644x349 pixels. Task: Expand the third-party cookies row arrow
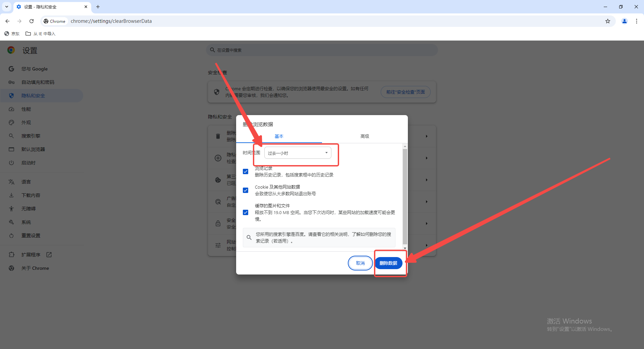tap(427, 180)
